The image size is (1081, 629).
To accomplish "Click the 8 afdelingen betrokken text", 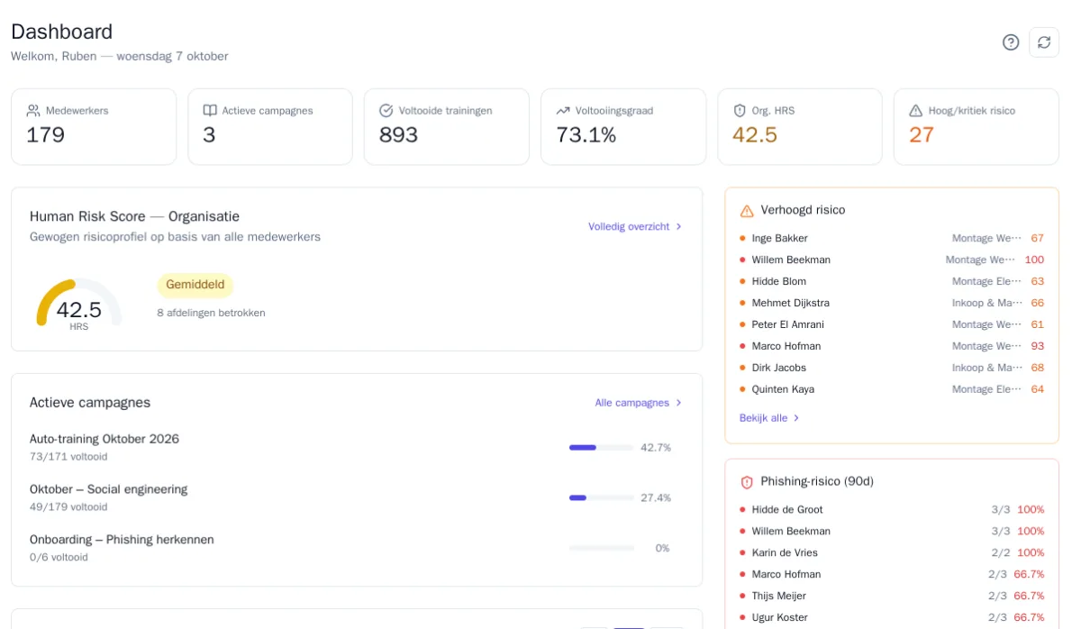I will (x=211, y=313).
